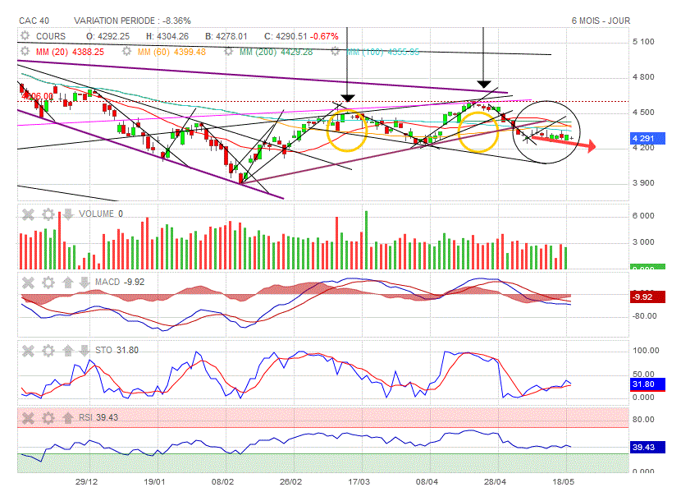The width and height of the screenshot is (681, 492).
Task: Open settings gear for MM (200)
Action: click(x=228, y=52)
